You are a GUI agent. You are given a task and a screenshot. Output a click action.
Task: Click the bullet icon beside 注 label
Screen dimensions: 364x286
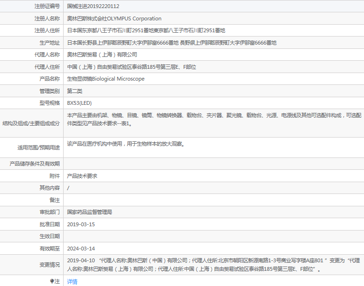(x=52, y=281)
